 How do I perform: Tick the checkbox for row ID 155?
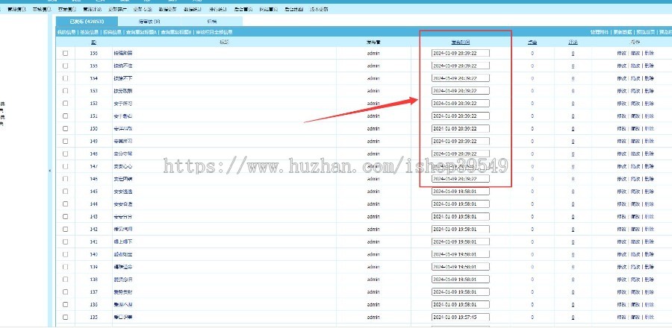coord(65,66)
